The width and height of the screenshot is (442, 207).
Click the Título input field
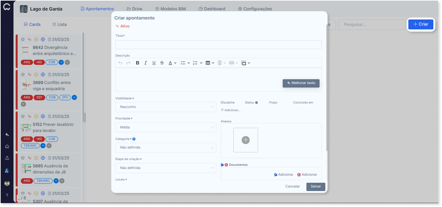point(219,45)
